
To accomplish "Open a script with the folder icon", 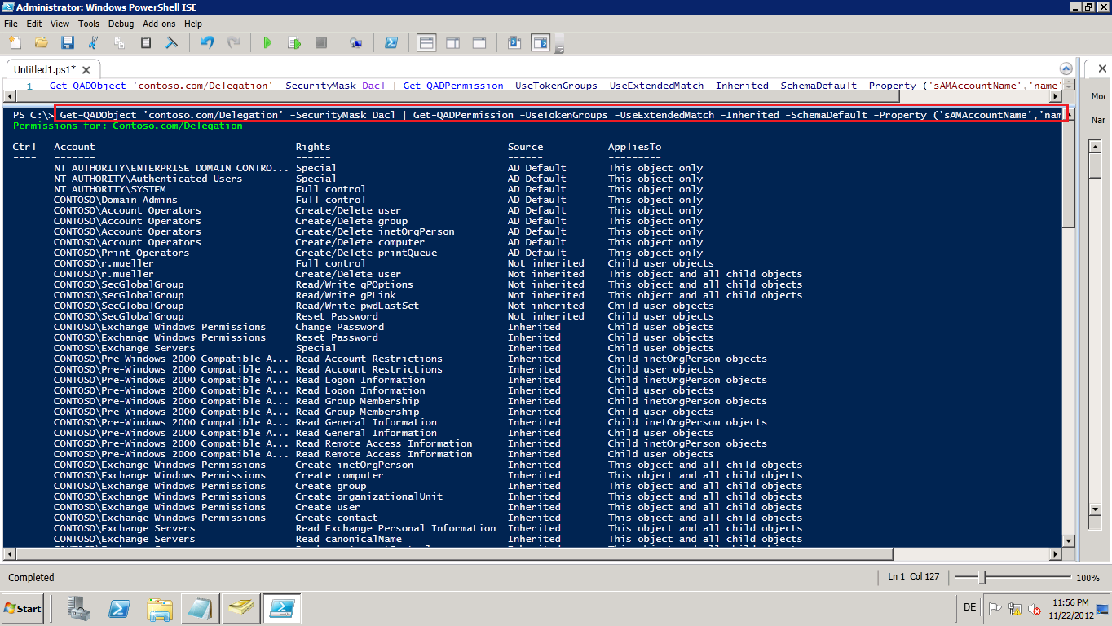I will [42, 42].
